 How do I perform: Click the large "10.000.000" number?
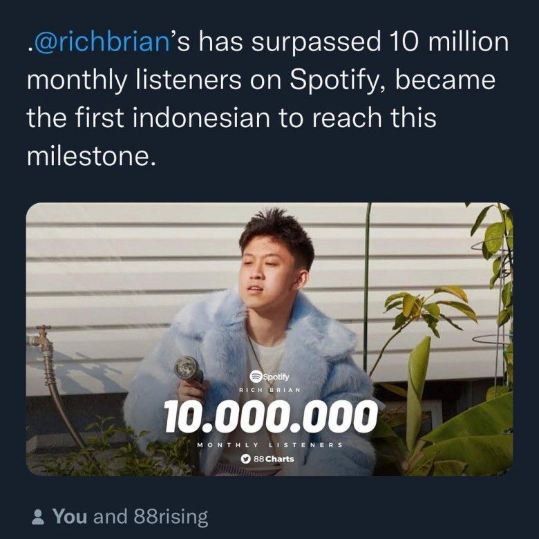pyautogui.click(x=271, y=416)
